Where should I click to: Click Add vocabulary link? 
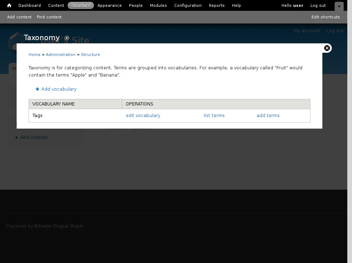pyautogui.click(x=59, y=89)
